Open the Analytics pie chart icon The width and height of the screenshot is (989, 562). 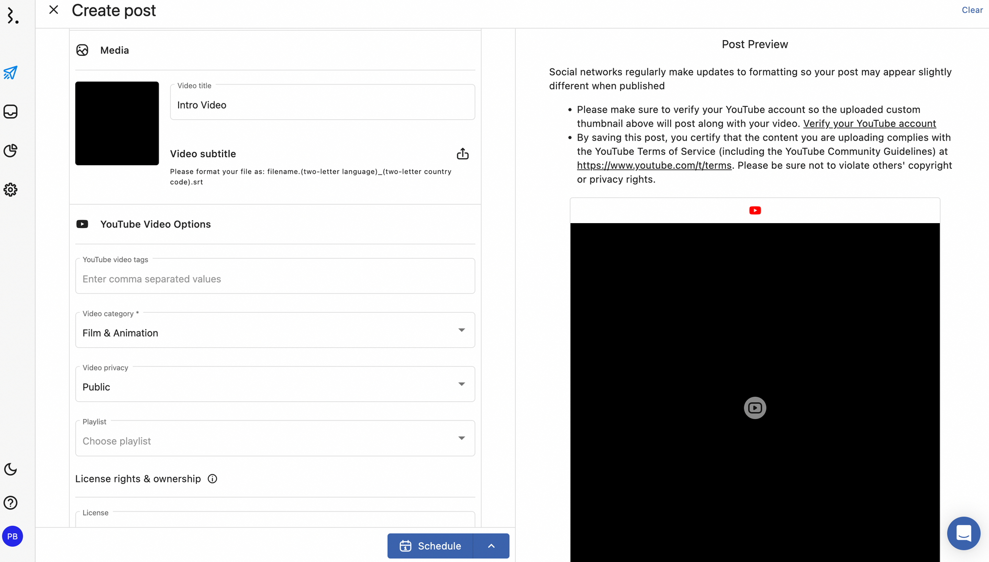click(x=10, y=150)
